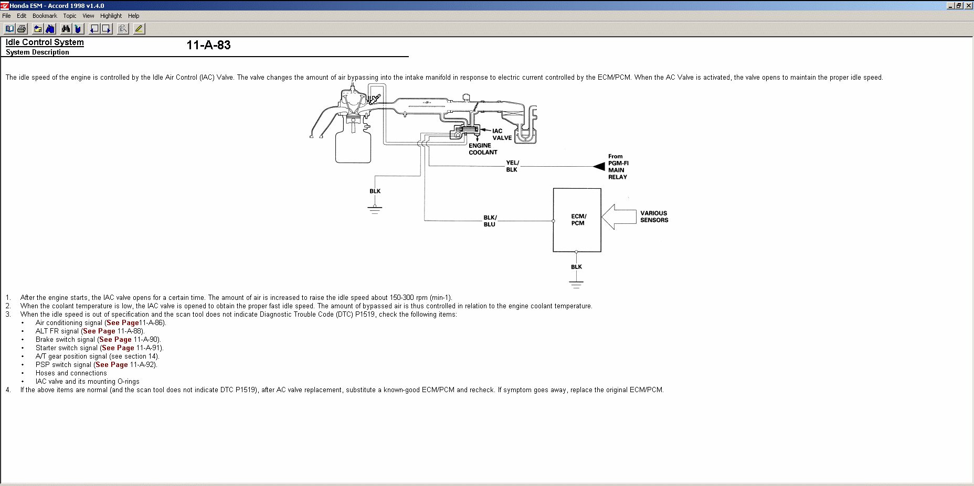Click the Idle Control System heading
Image resolution: width=974 pixels, height=486 pixels.
pyautogui.click(x=45, y=42)
